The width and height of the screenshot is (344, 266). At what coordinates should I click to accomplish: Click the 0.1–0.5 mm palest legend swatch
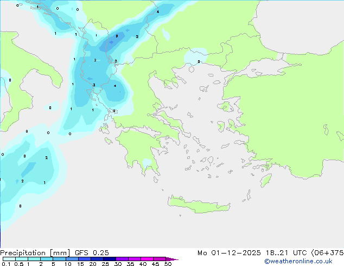point(9,259)
